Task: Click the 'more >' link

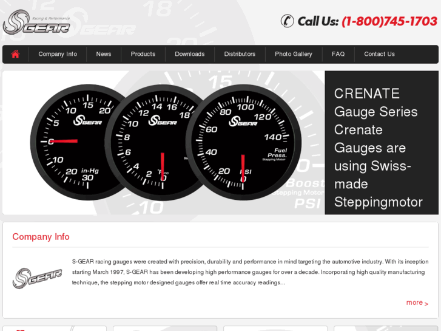Action: (417, 303)
